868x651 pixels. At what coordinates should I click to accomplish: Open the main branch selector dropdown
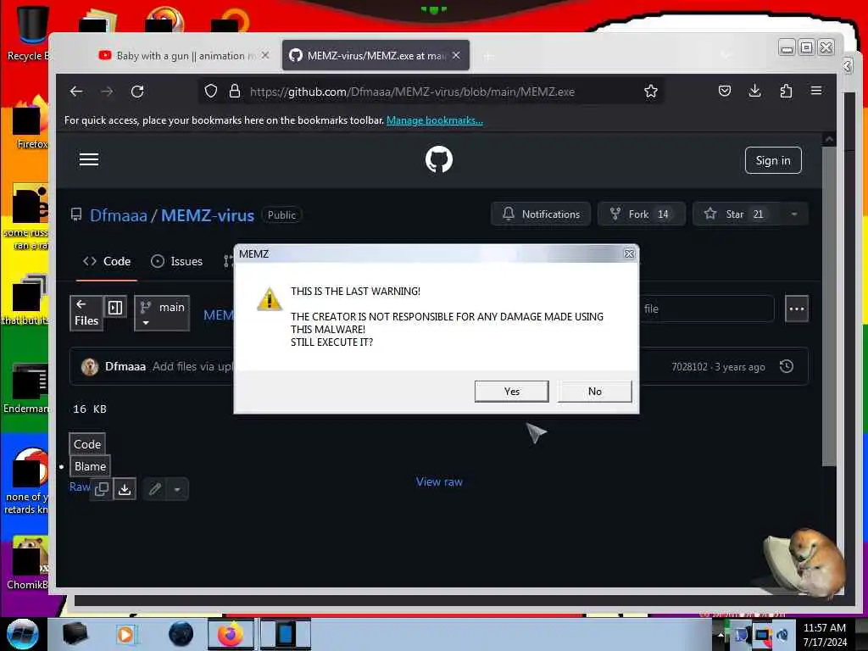[x=162, y=314]
